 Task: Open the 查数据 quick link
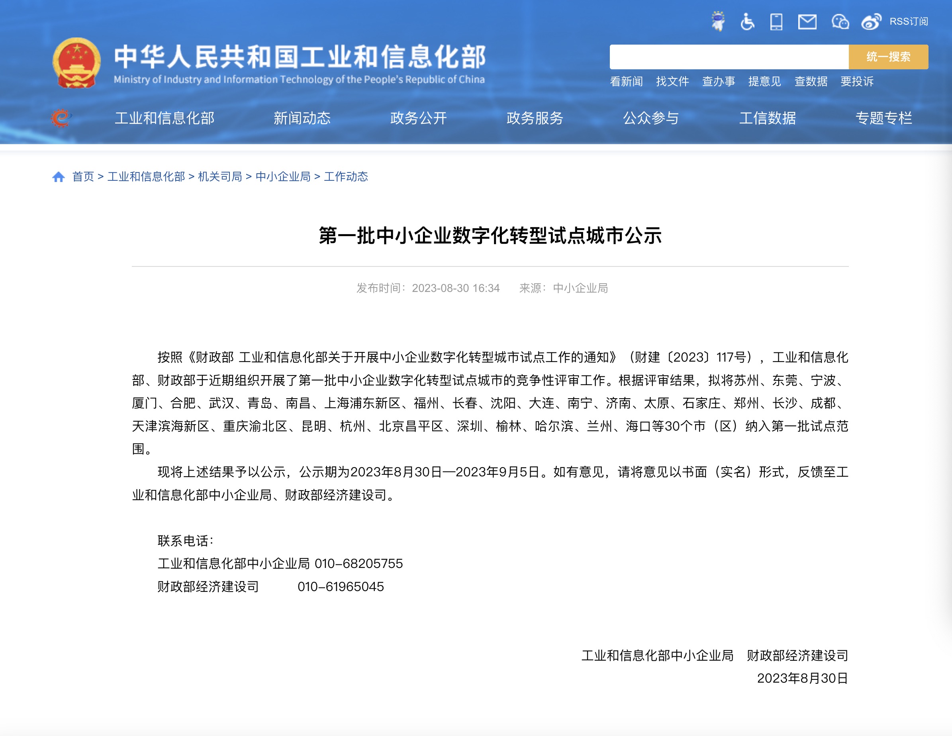point(811,82)
